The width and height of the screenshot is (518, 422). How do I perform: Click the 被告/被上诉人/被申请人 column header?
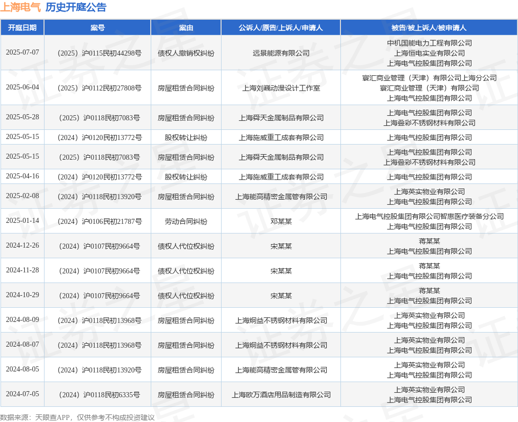click(429, 28)
